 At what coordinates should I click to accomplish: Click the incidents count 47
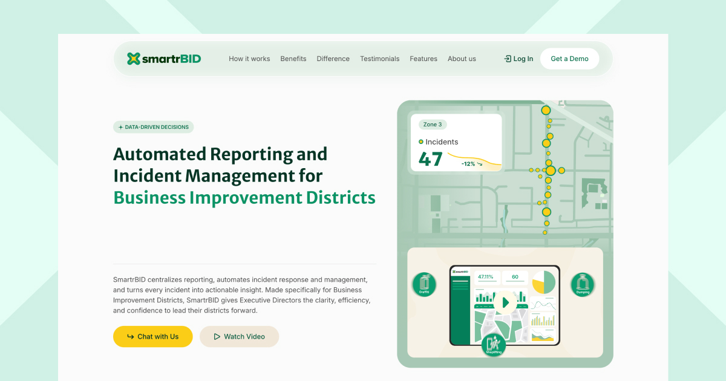[x=431, y=160]
